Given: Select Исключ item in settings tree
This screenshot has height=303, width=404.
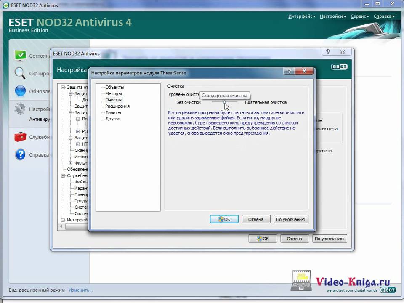Looking at the screenshot, I should (81, 157).
